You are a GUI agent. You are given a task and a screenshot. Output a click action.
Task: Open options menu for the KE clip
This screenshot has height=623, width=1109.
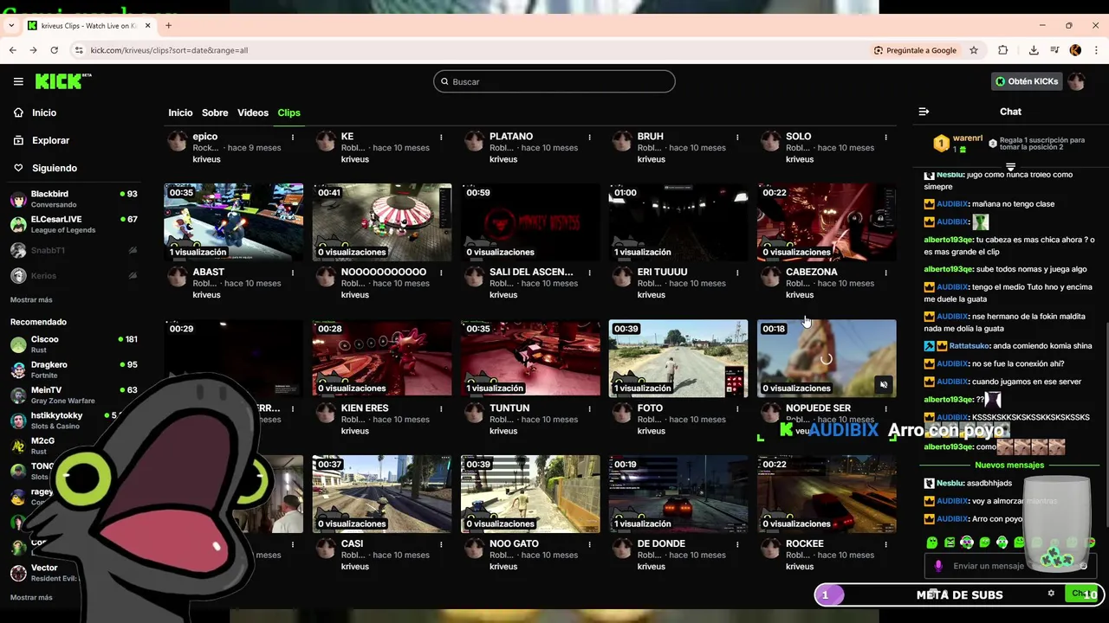(x=441, y=137)
